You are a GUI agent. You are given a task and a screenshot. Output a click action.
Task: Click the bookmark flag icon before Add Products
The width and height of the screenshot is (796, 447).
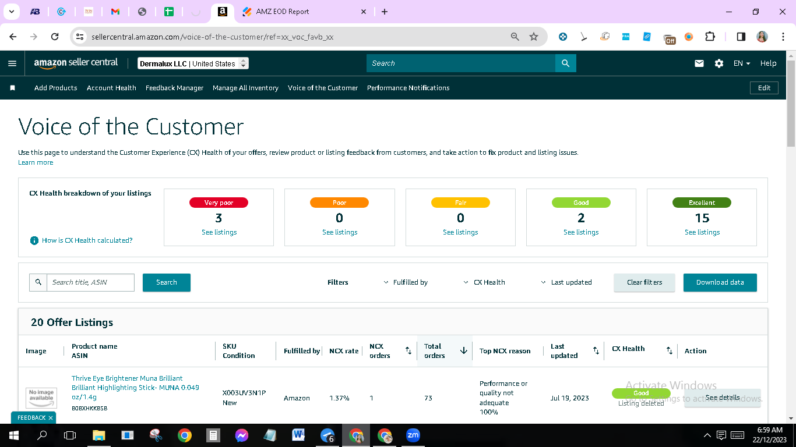point(12,88)
